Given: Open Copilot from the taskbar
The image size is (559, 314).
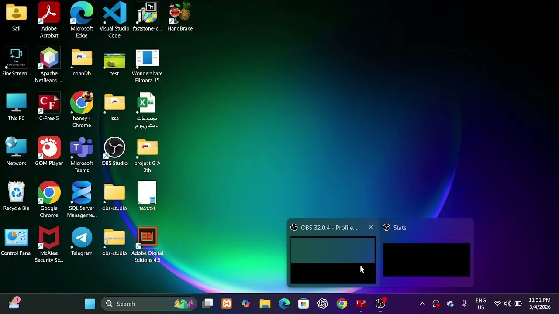Looking at the screenshot, I should point(246,304).
